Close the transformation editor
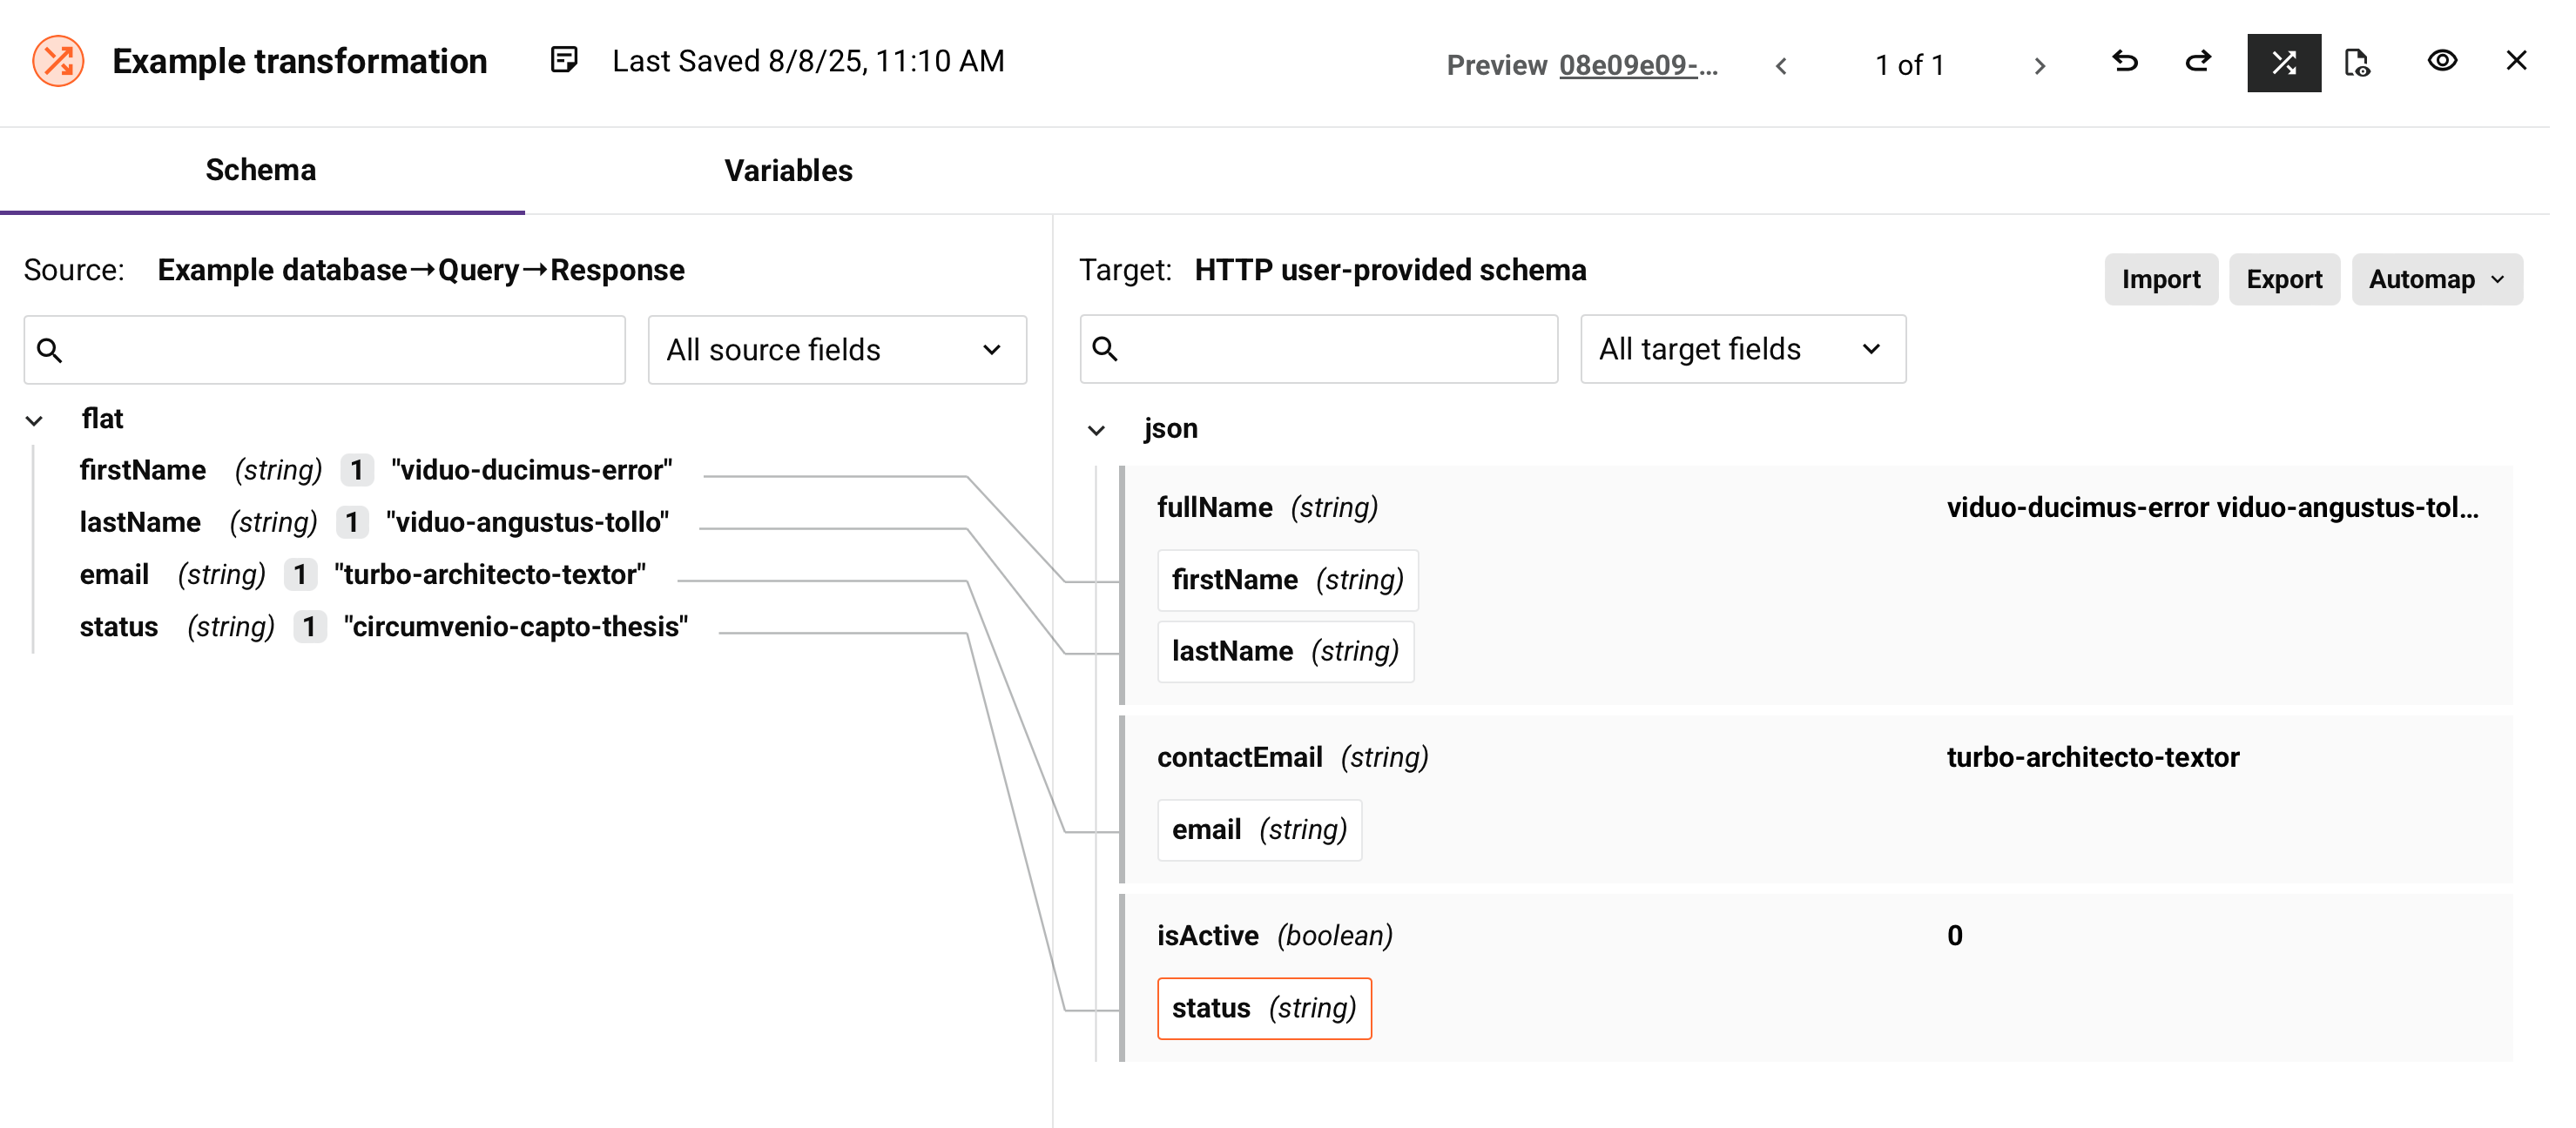This screenshot has width=2576, height=1128. tap(2516, 61)
